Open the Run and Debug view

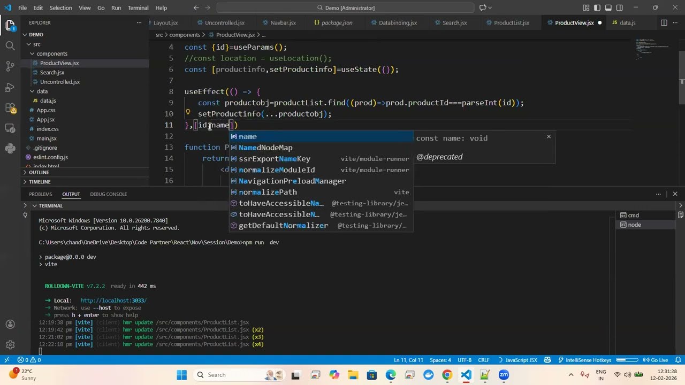[10, 87]
